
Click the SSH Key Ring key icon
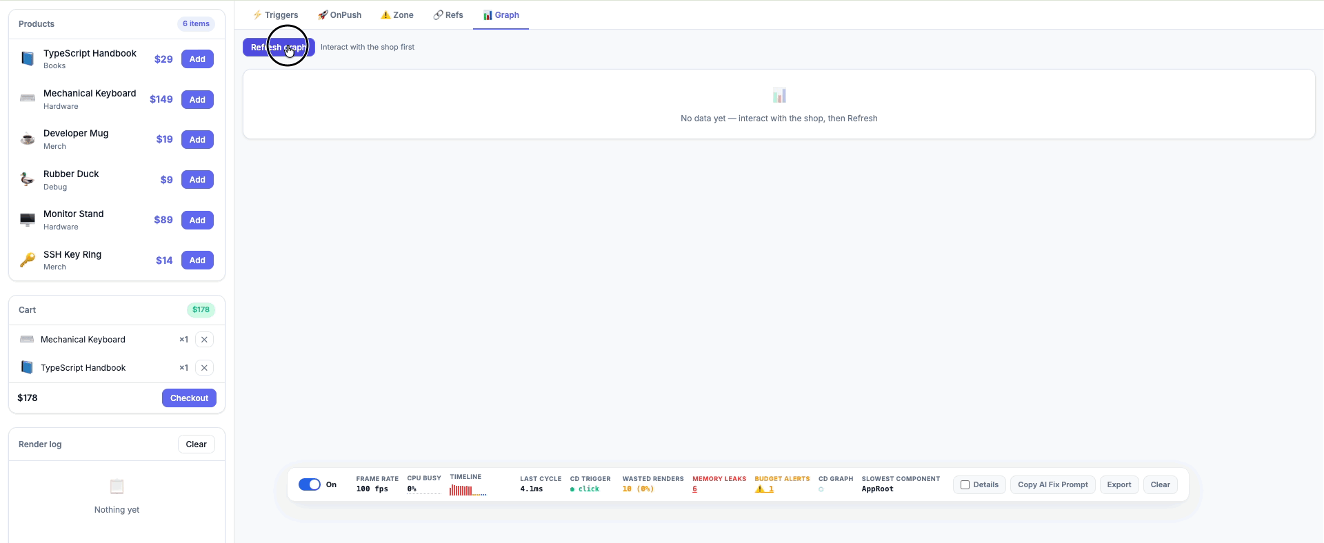click(x=28, y=260)
